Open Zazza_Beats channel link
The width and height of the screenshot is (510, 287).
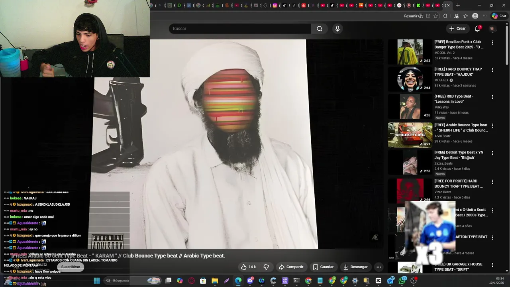coord(443,163)
